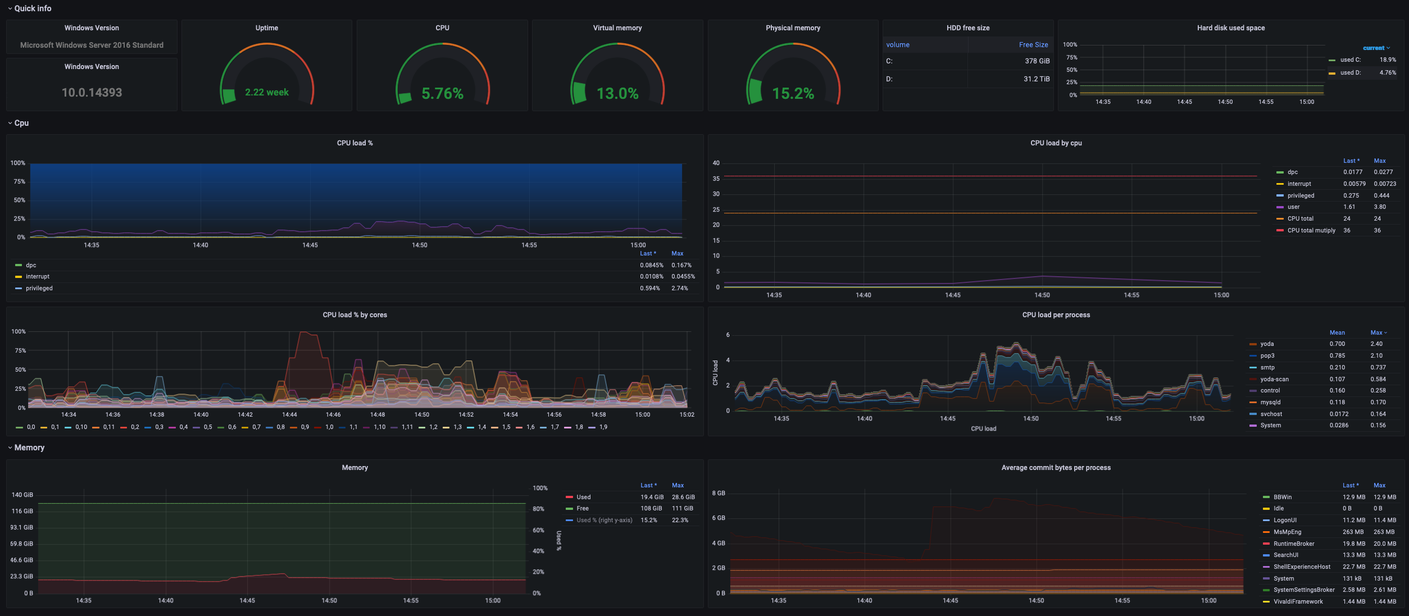Click green color swatch of used C:
Screen dimensions: 1409x616
[x=1332, y=60]
